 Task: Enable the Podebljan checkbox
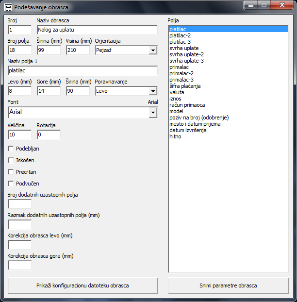[x=11, y=149]
